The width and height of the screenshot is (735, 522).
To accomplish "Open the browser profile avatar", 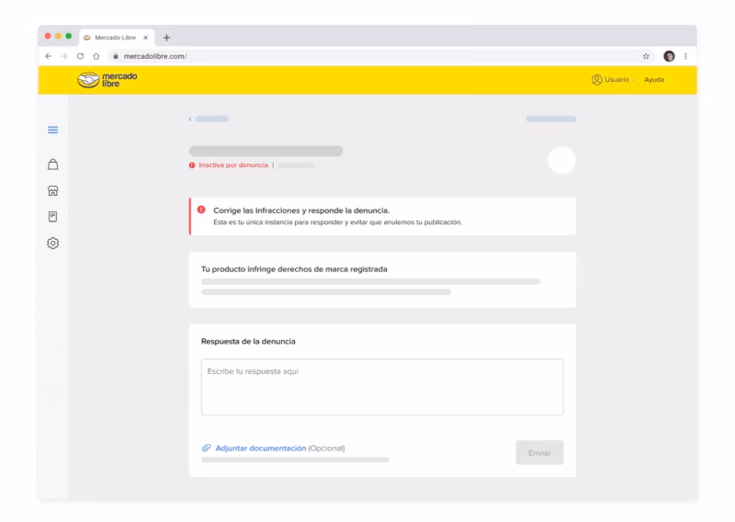I will (667, 56).
